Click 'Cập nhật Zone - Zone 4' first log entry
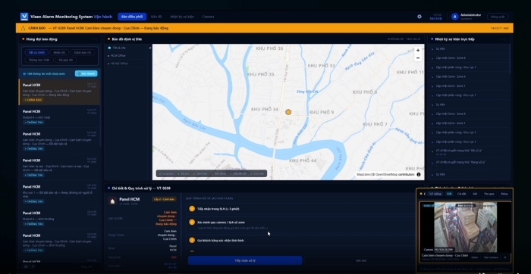Viewport: 531px width, 274px height. coord(469,58)
